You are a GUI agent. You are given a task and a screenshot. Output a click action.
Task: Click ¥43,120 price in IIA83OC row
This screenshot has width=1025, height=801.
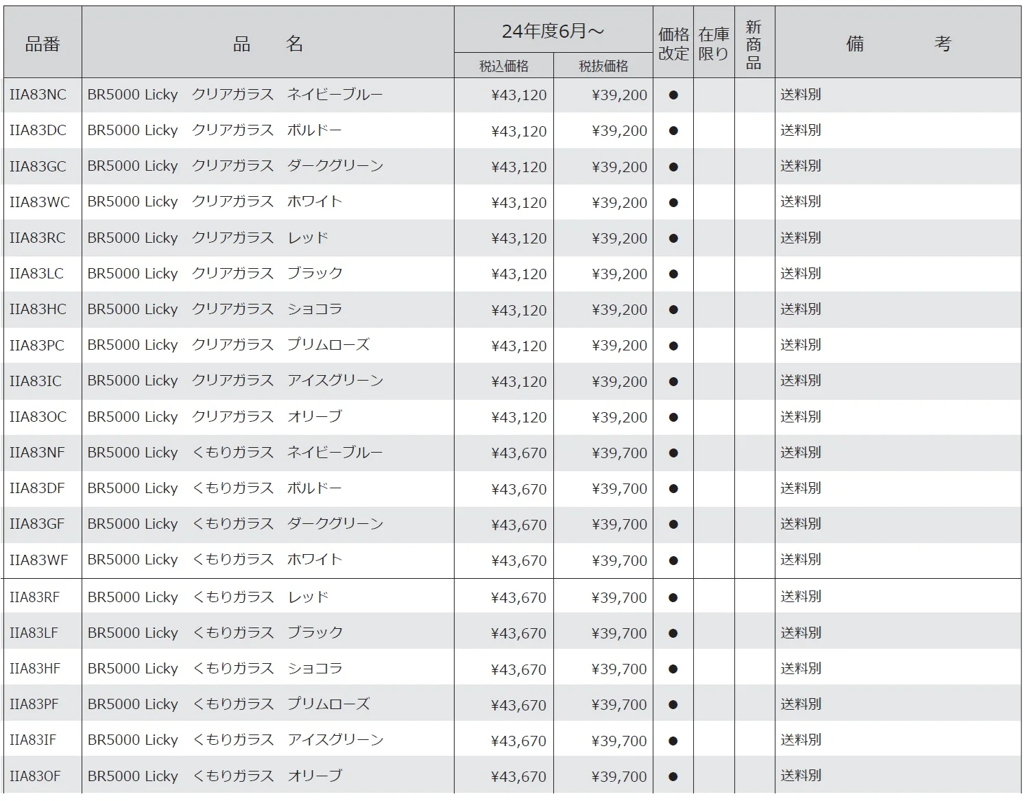519,418
